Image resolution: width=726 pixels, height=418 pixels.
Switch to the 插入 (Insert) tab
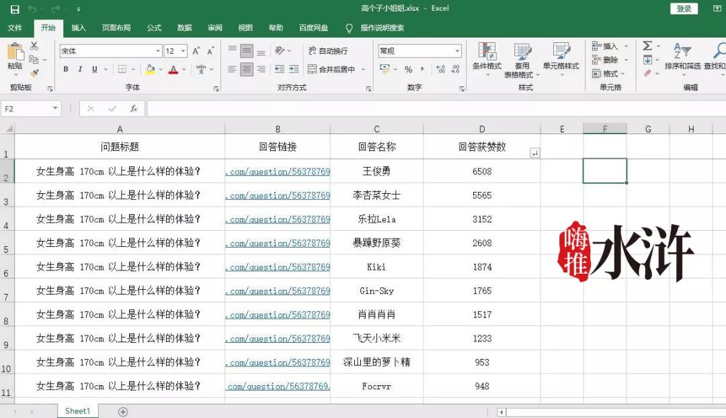[78, 28]
